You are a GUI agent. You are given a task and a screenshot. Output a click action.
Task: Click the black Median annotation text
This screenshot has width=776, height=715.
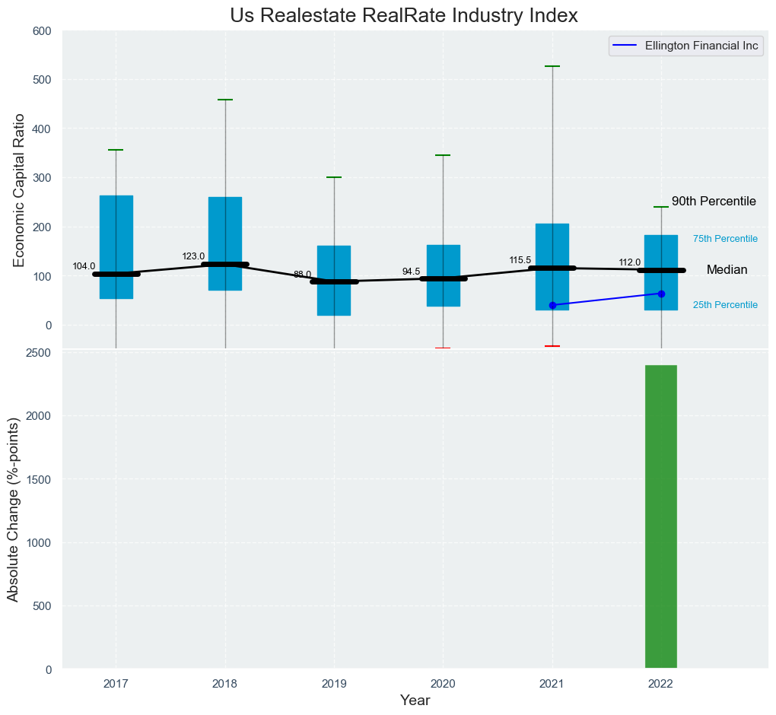pos(727,270)
